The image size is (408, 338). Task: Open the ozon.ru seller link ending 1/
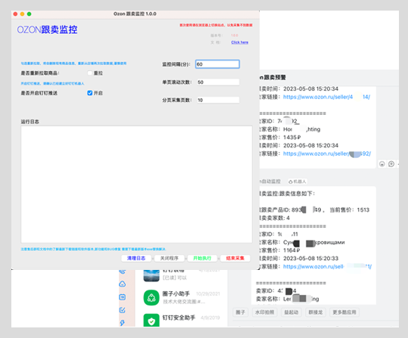(327, 266)
